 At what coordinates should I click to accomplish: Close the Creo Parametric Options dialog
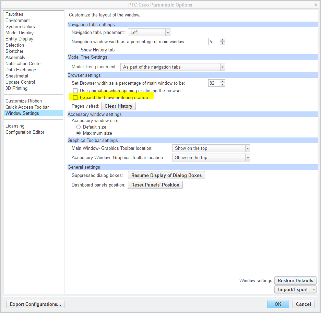click(x=316, y=5)
